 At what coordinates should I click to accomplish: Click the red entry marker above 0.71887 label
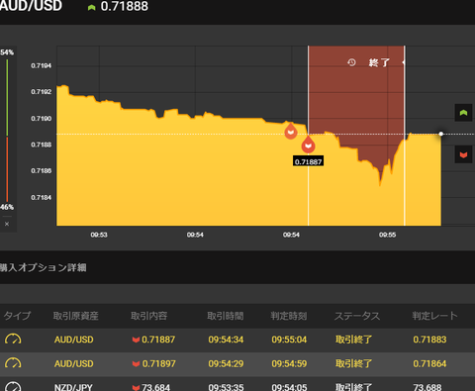coord(308,145)
